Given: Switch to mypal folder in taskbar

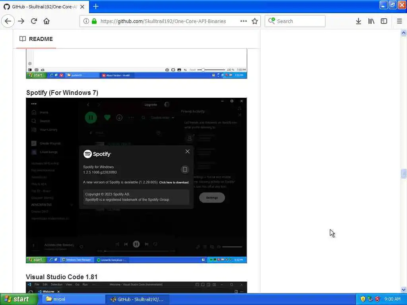Looking at the screenshot, I should point(74,299).
